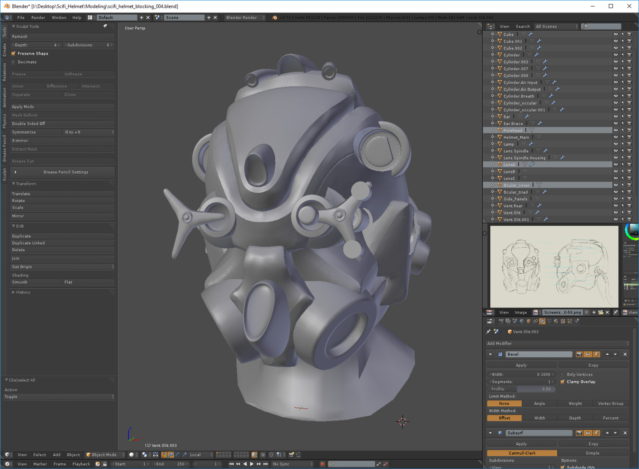Open the Render menu
Image resolution: width=639 pixels, height=469 pixels.
(x=38, y=17)
